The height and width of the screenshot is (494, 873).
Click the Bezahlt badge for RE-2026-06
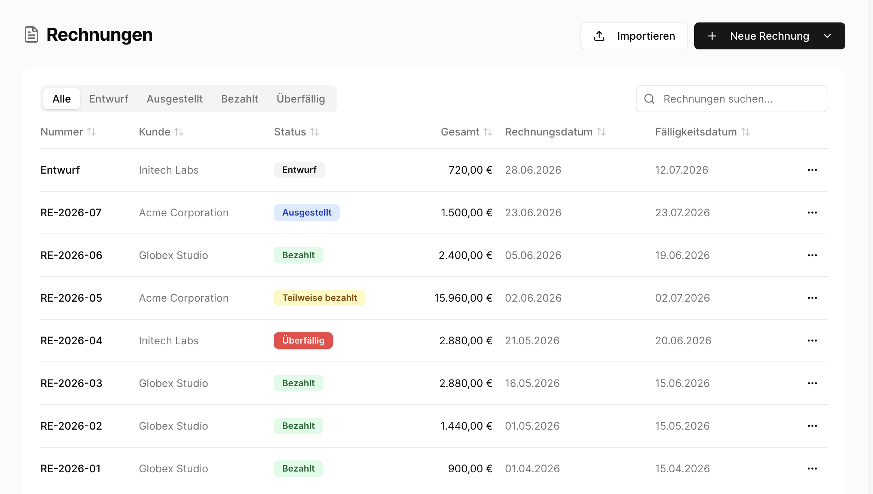pos(298,255)
